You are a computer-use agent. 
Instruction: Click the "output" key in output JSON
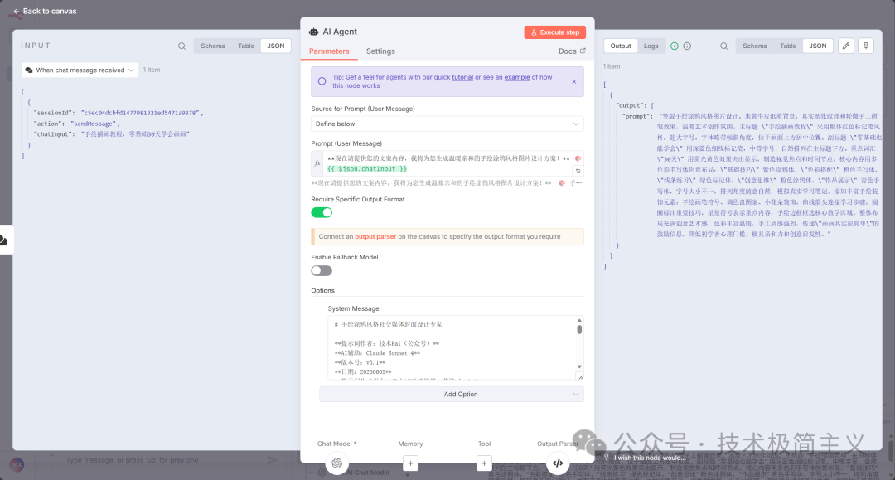[631, 105]
